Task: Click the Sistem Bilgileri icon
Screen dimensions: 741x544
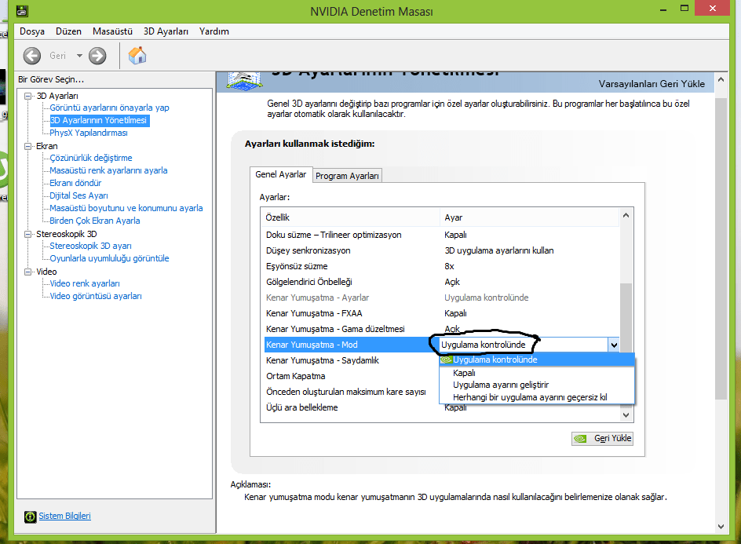Action: tap(30, 517)
